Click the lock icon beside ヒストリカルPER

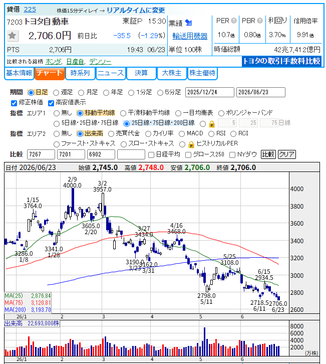point(191,145)
